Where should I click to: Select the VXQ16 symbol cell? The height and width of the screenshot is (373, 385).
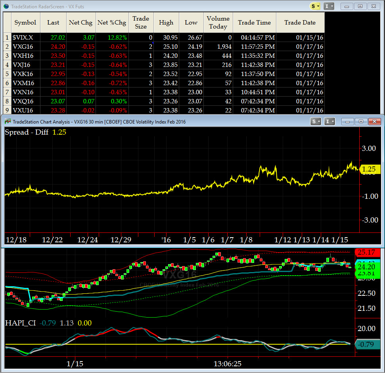click(26, 101)
